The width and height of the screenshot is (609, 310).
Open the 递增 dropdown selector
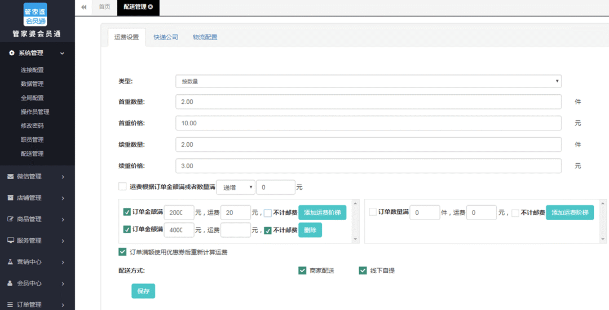click(x=236, y=187)
